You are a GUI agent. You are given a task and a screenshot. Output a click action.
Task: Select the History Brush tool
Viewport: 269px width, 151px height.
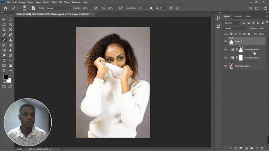pyautogui.click(x=4, y=45)
